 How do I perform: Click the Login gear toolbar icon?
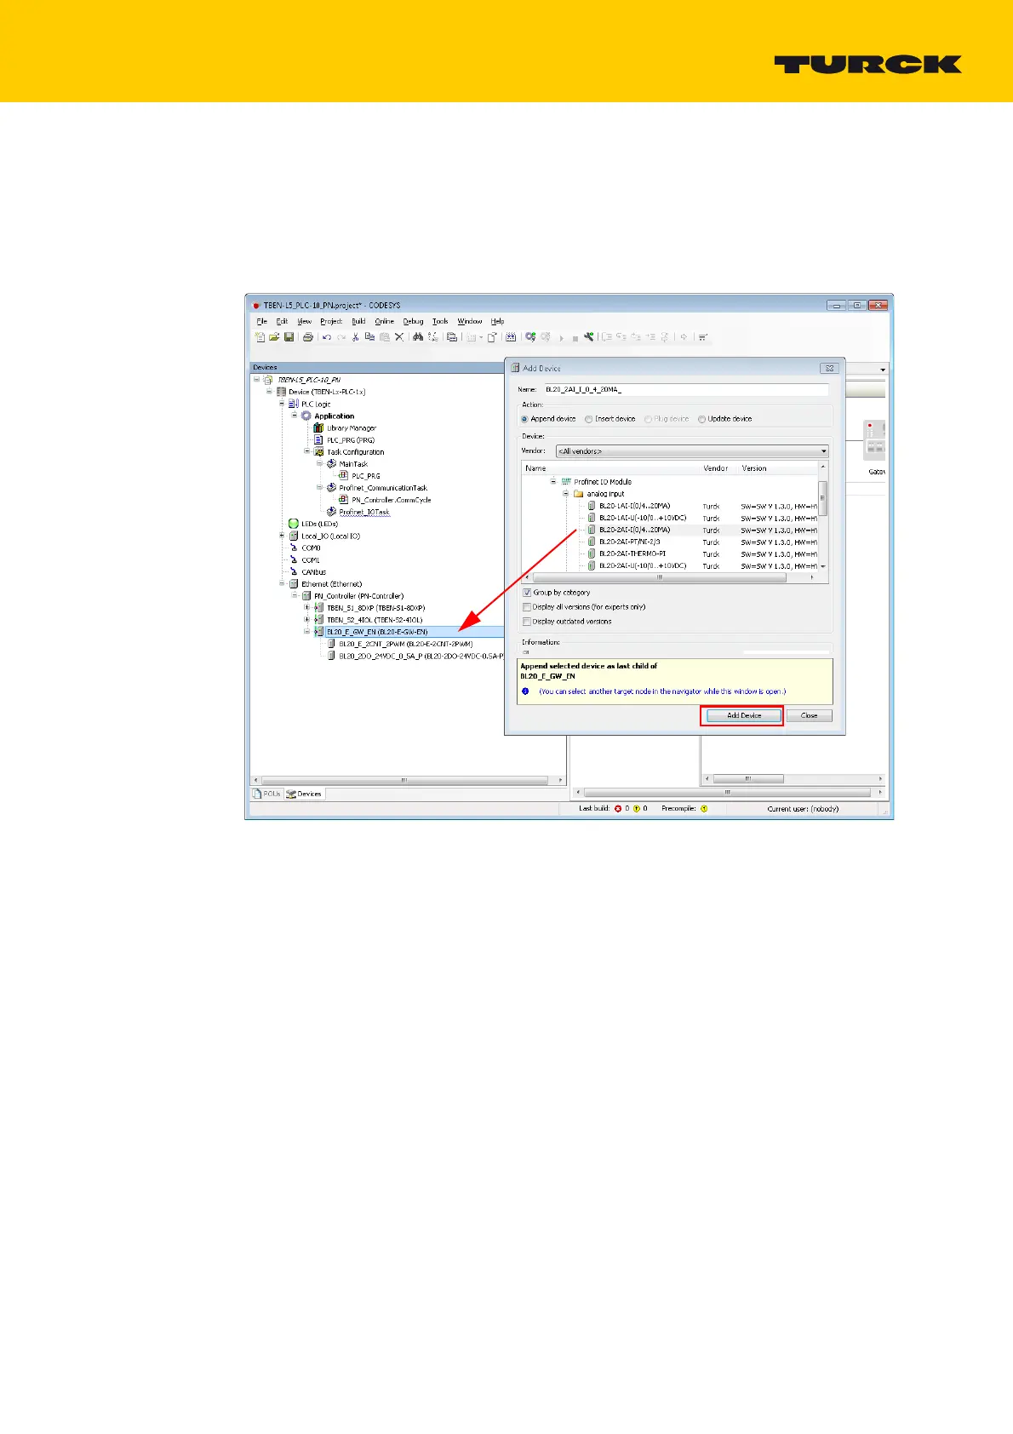530,337
